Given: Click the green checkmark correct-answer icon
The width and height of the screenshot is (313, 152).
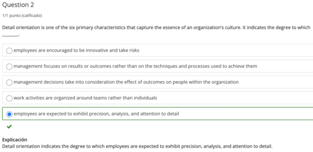Looking at the screenshot, I should click(9, 127).
